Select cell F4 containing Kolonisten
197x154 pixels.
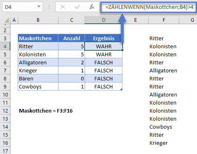click(x=164, y=46)
